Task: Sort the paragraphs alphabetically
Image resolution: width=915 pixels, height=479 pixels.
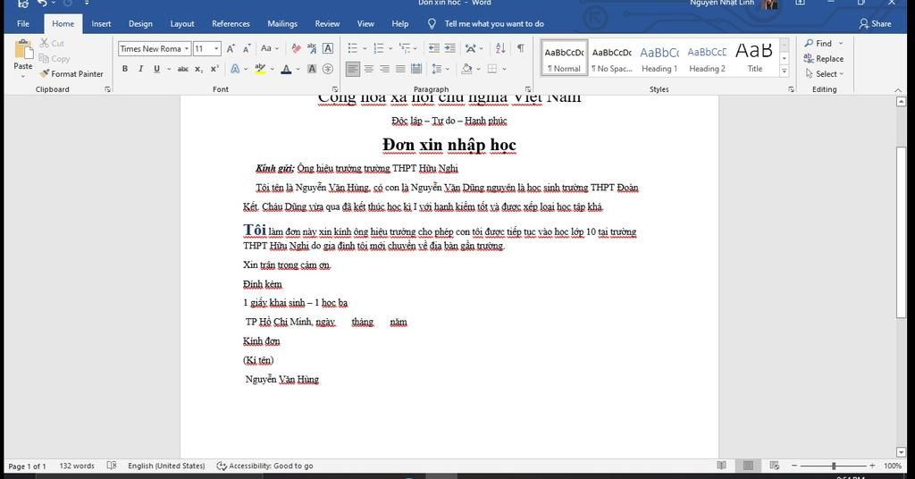Action: pos(500,48)
